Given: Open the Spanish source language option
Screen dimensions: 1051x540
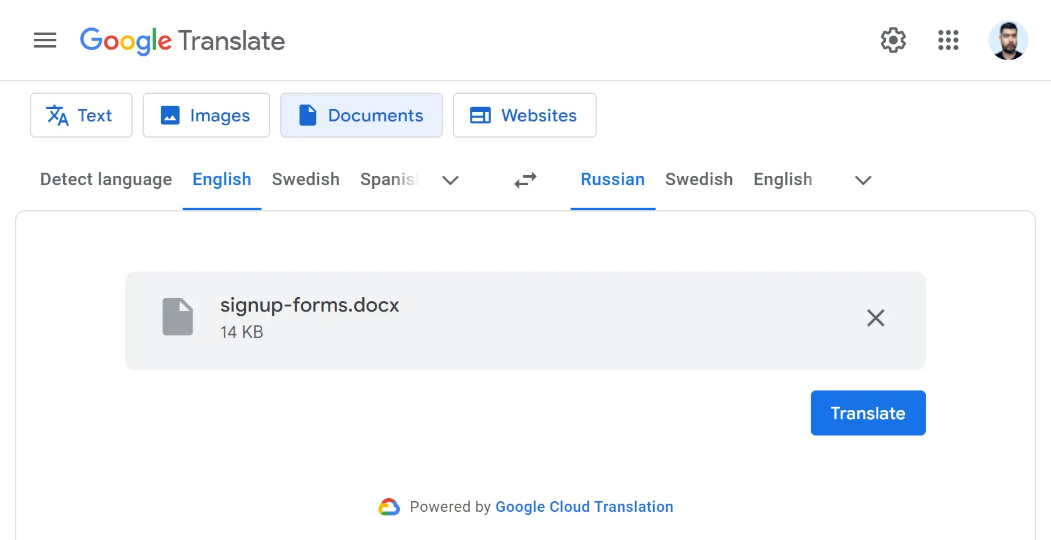Looking at the screenshot, I should pos(389,180).
